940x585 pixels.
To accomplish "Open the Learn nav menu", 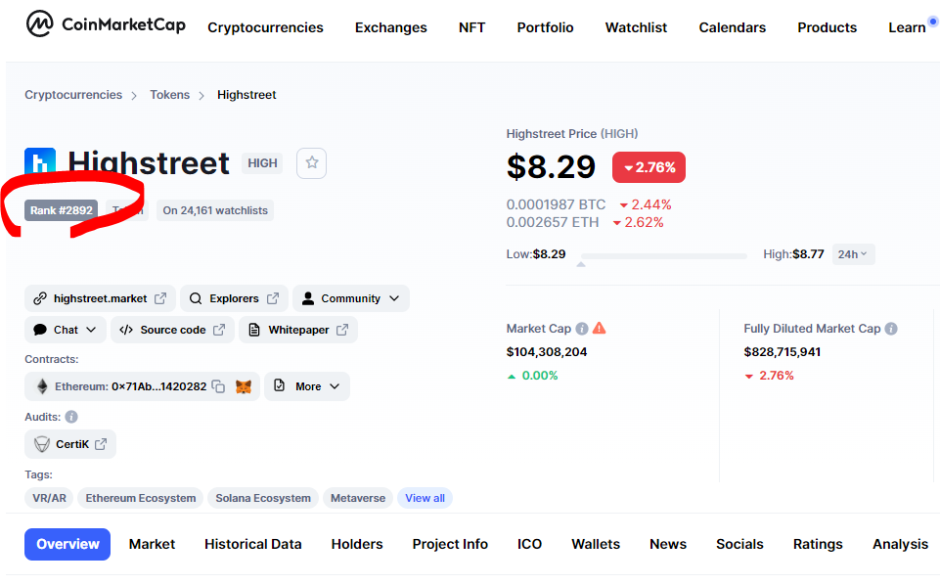I will (907, 27).
